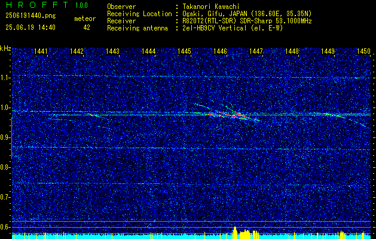Click time axis marker 1447

(x=256, y=51)
